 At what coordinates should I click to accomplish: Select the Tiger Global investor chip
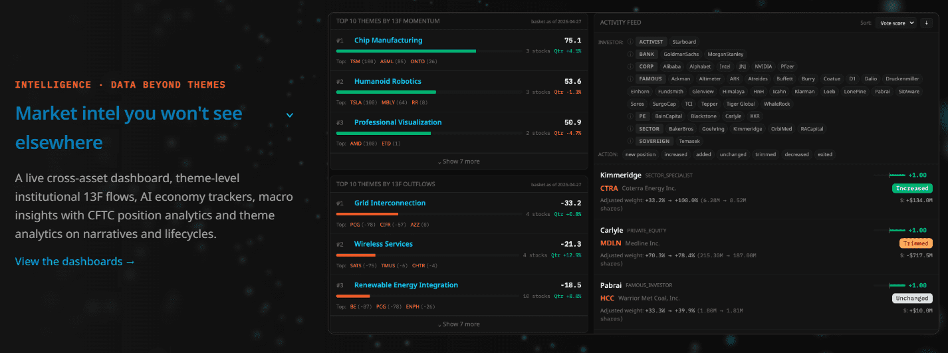click(741, 104)
